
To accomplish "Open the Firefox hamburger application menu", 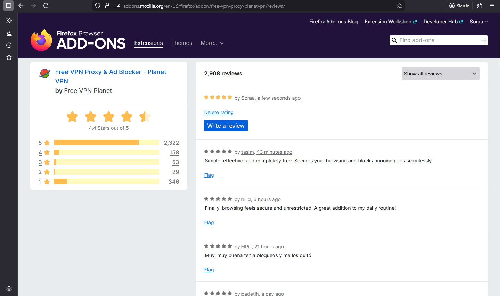I will [x=492, y=6].
